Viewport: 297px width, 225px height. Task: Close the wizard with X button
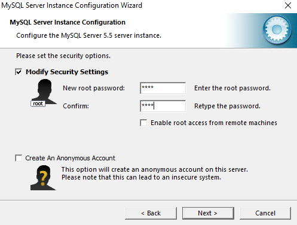point(288,5)
